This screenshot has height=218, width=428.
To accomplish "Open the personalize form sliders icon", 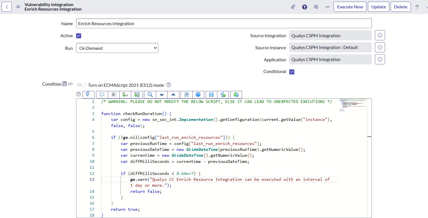I will coord(316,7).
